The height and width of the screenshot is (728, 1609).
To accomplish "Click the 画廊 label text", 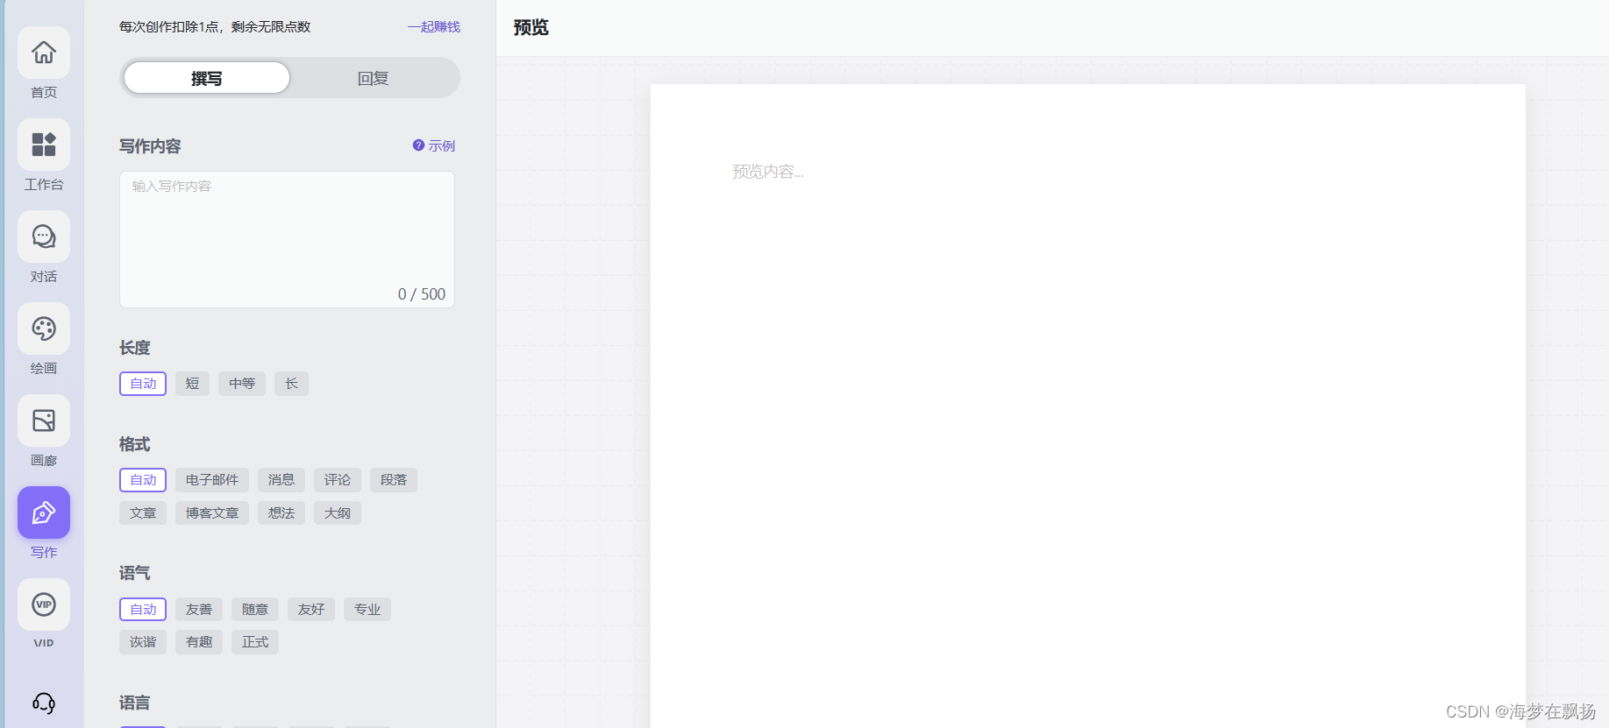I will [x=44, y=460].
